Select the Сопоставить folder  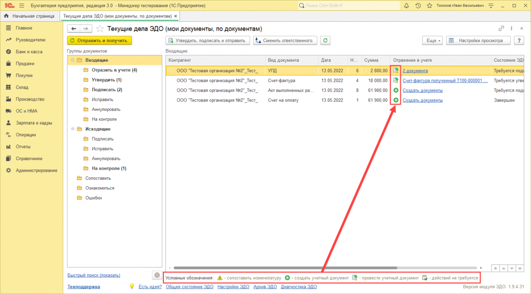click(98, 178)
